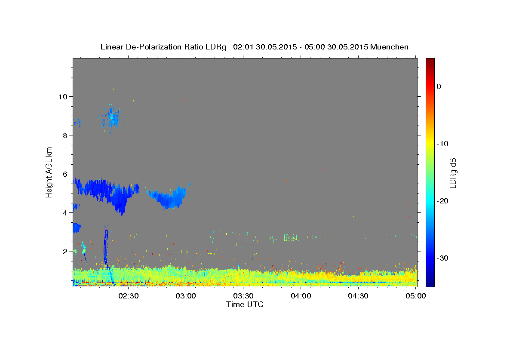Click the dark red top of the colorbar
This screenshot has width=516, height=344.
tap(430, 62)
